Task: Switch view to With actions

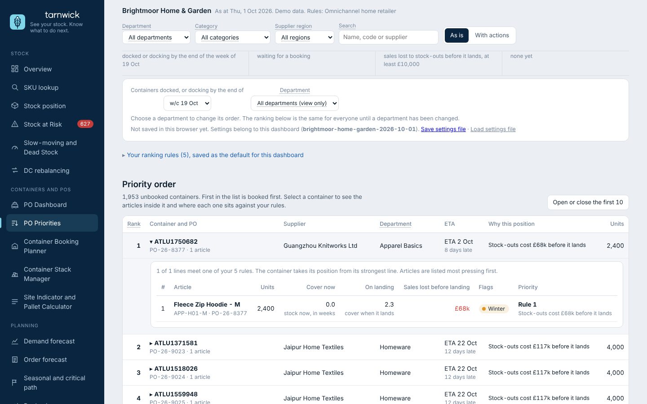Action: pos(492,35)
